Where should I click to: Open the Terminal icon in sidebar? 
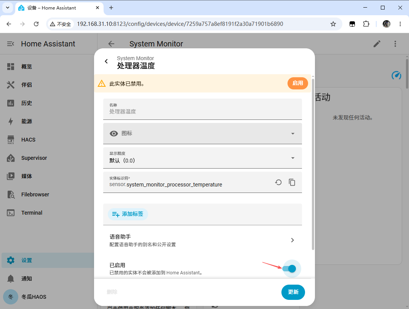[11, 213]
